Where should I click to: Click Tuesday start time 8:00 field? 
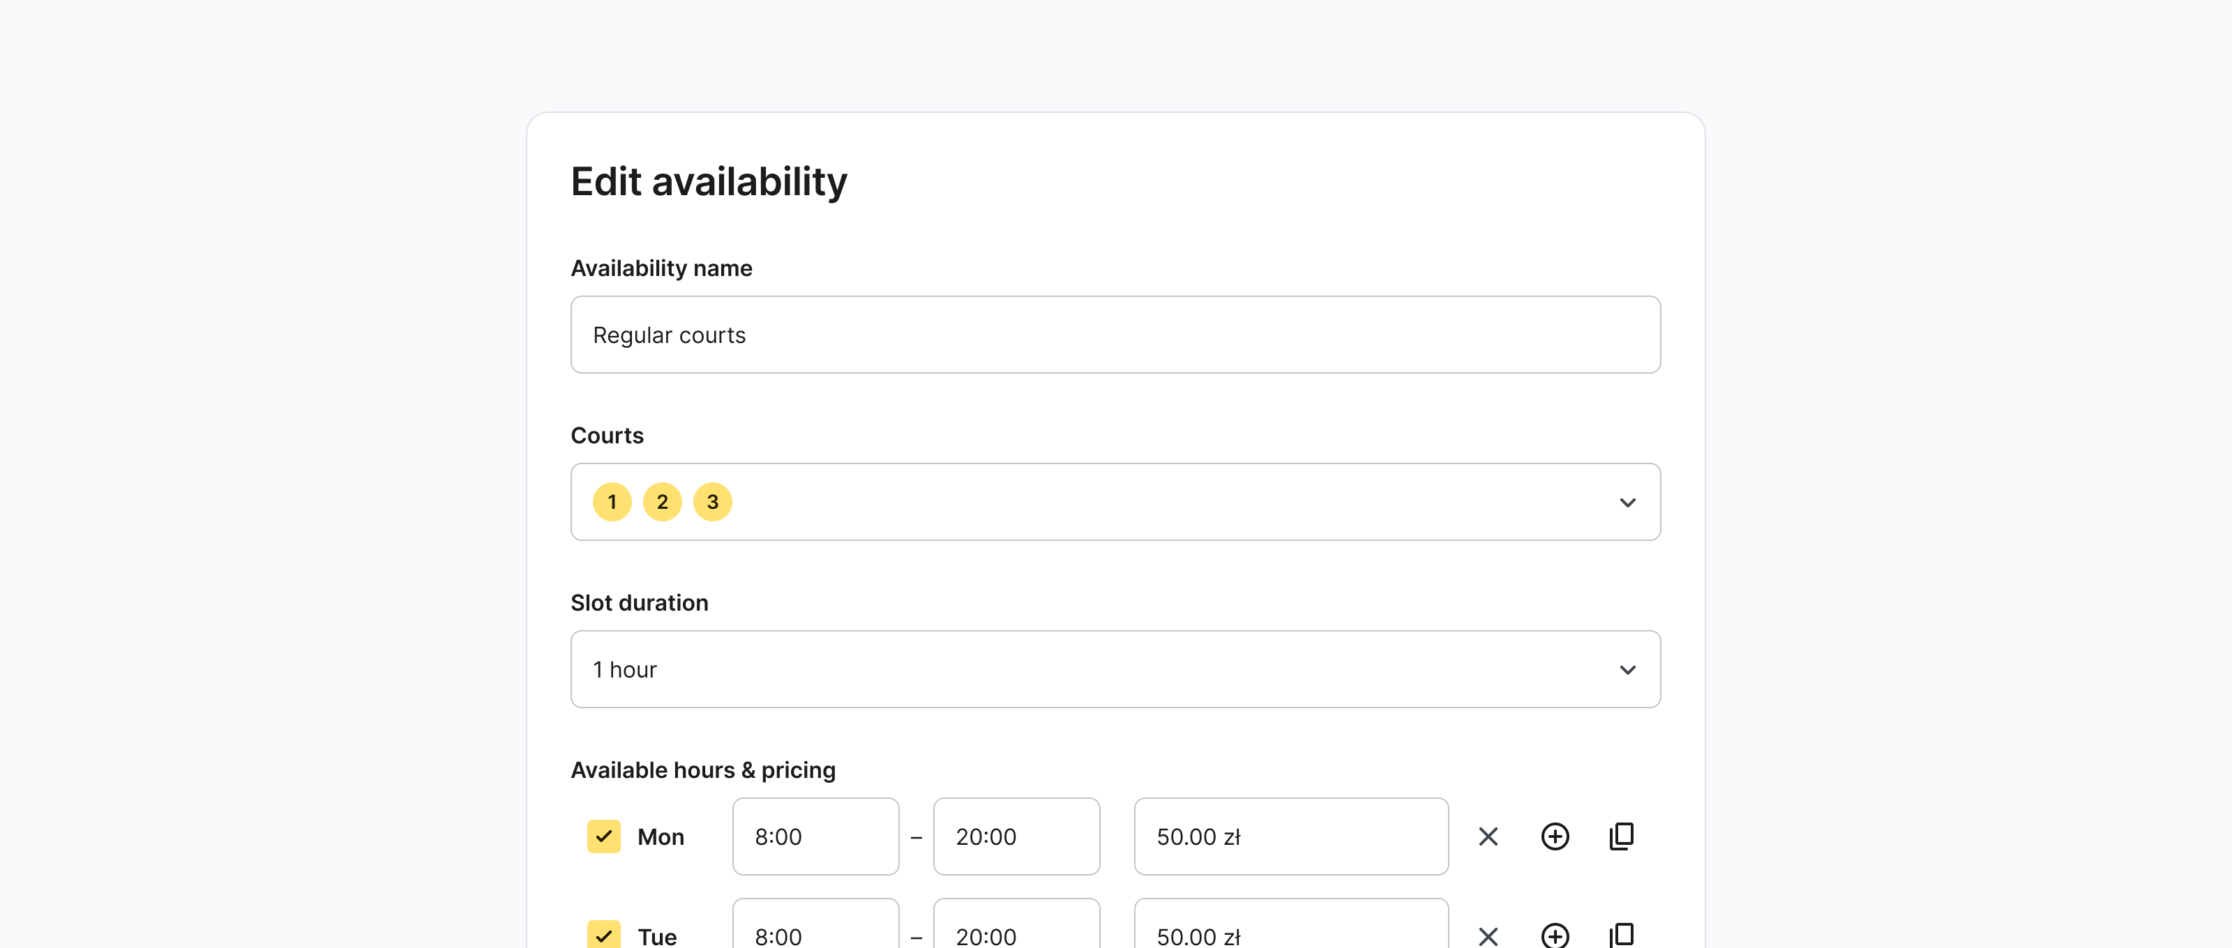[815, 933]
